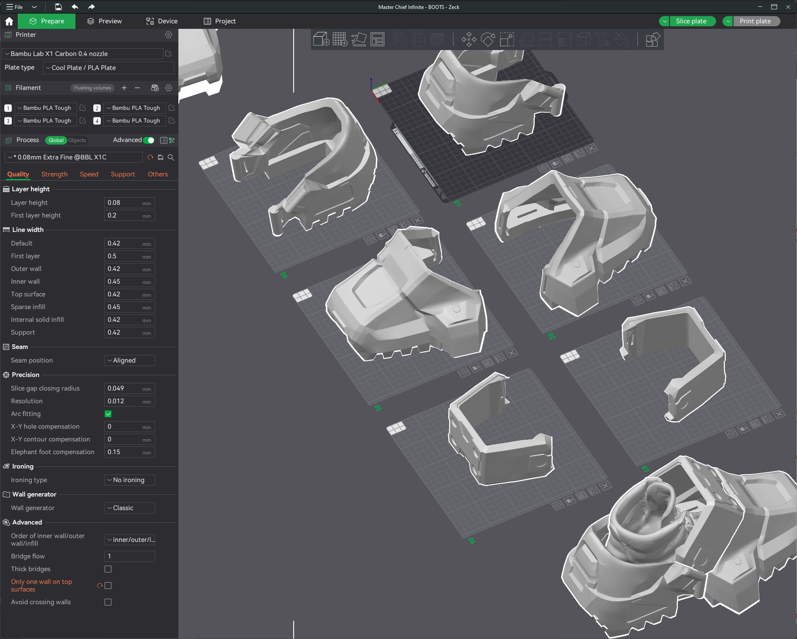797x639 pixels.
Task: Open the Print plate dropdown arrow
Action: coord(728,21)
